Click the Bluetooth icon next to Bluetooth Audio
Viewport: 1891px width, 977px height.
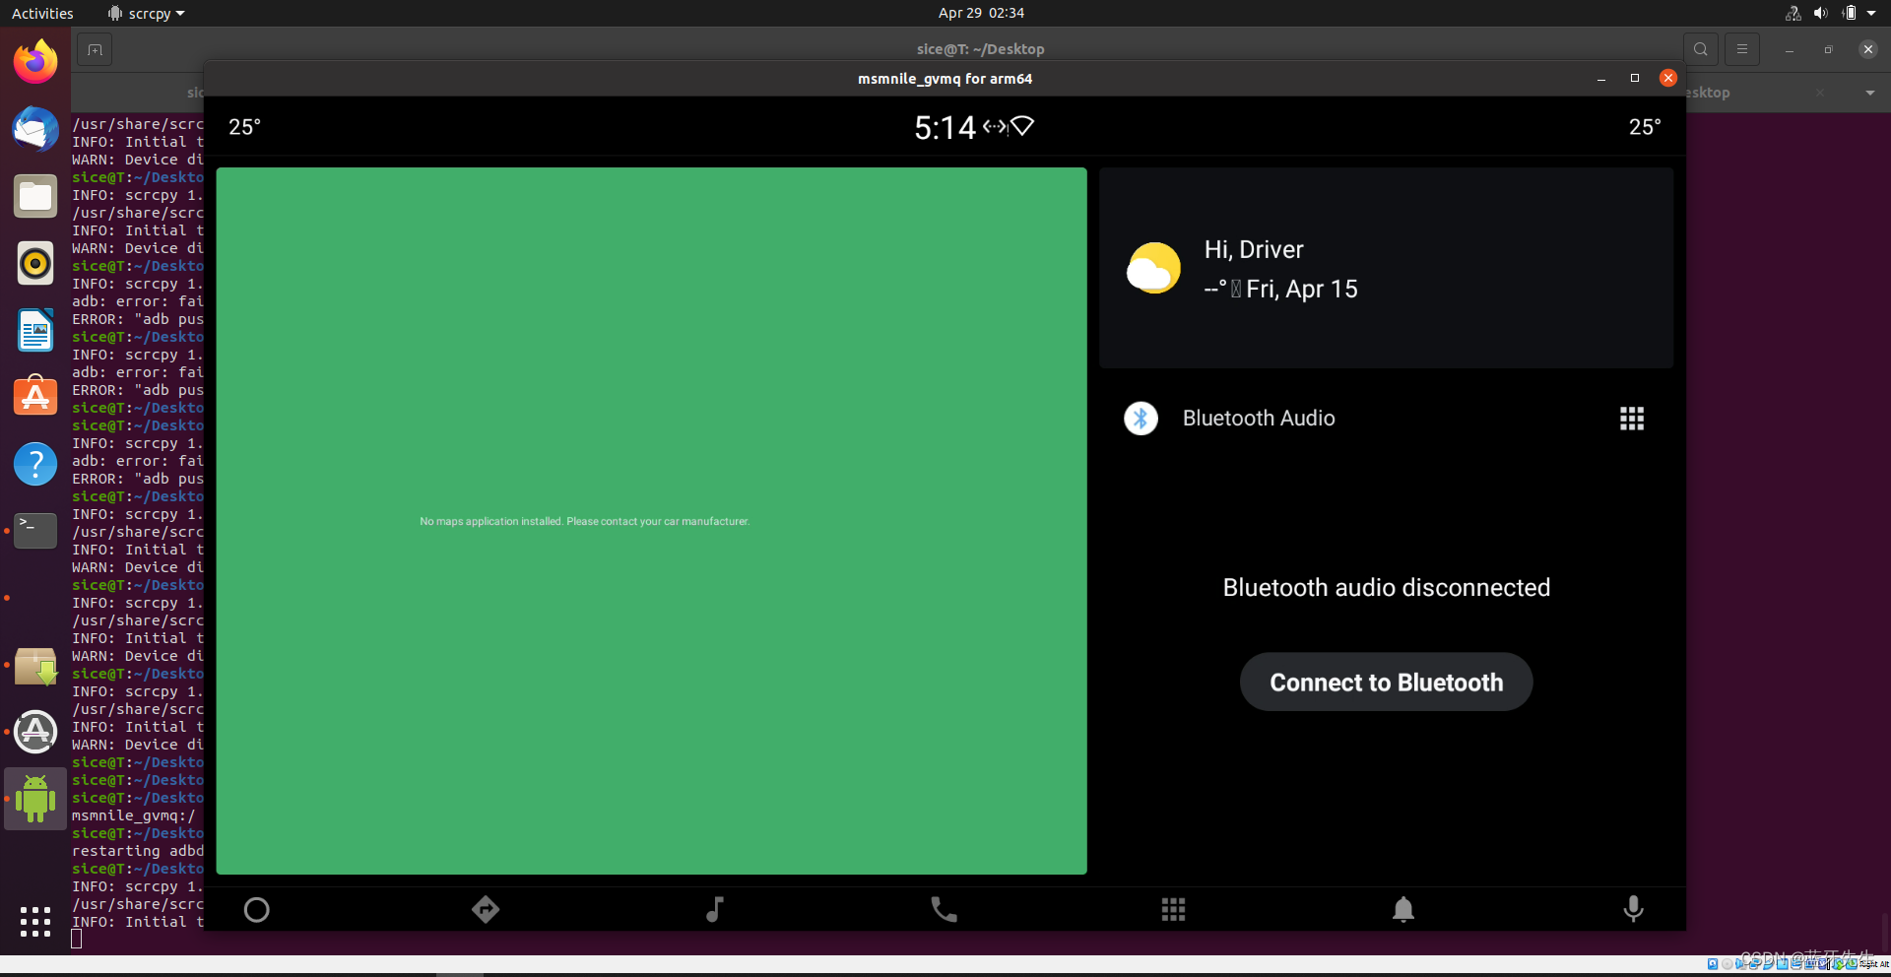(1141, 418)
